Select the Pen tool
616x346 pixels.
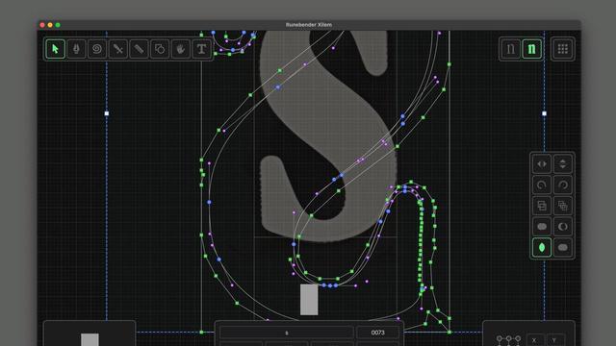point(76,49)
